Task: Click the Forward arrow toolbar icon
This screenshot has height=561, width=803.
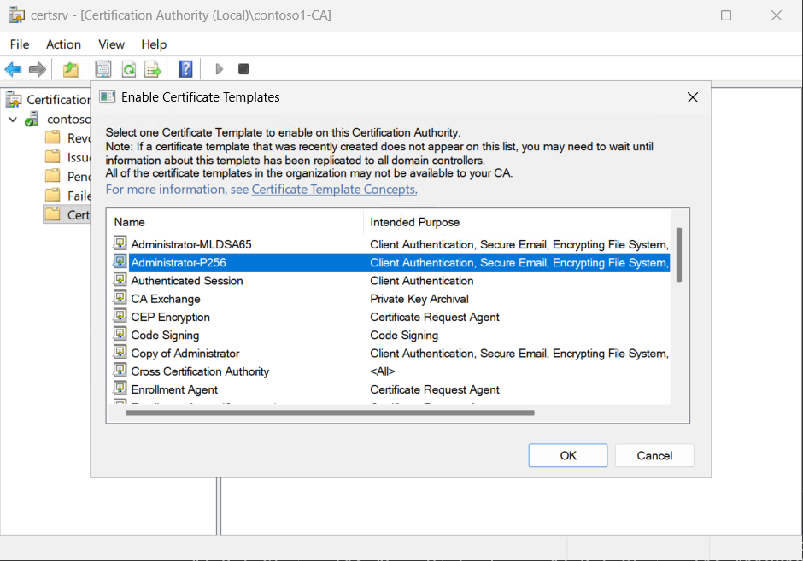Action: pos(38,69)
